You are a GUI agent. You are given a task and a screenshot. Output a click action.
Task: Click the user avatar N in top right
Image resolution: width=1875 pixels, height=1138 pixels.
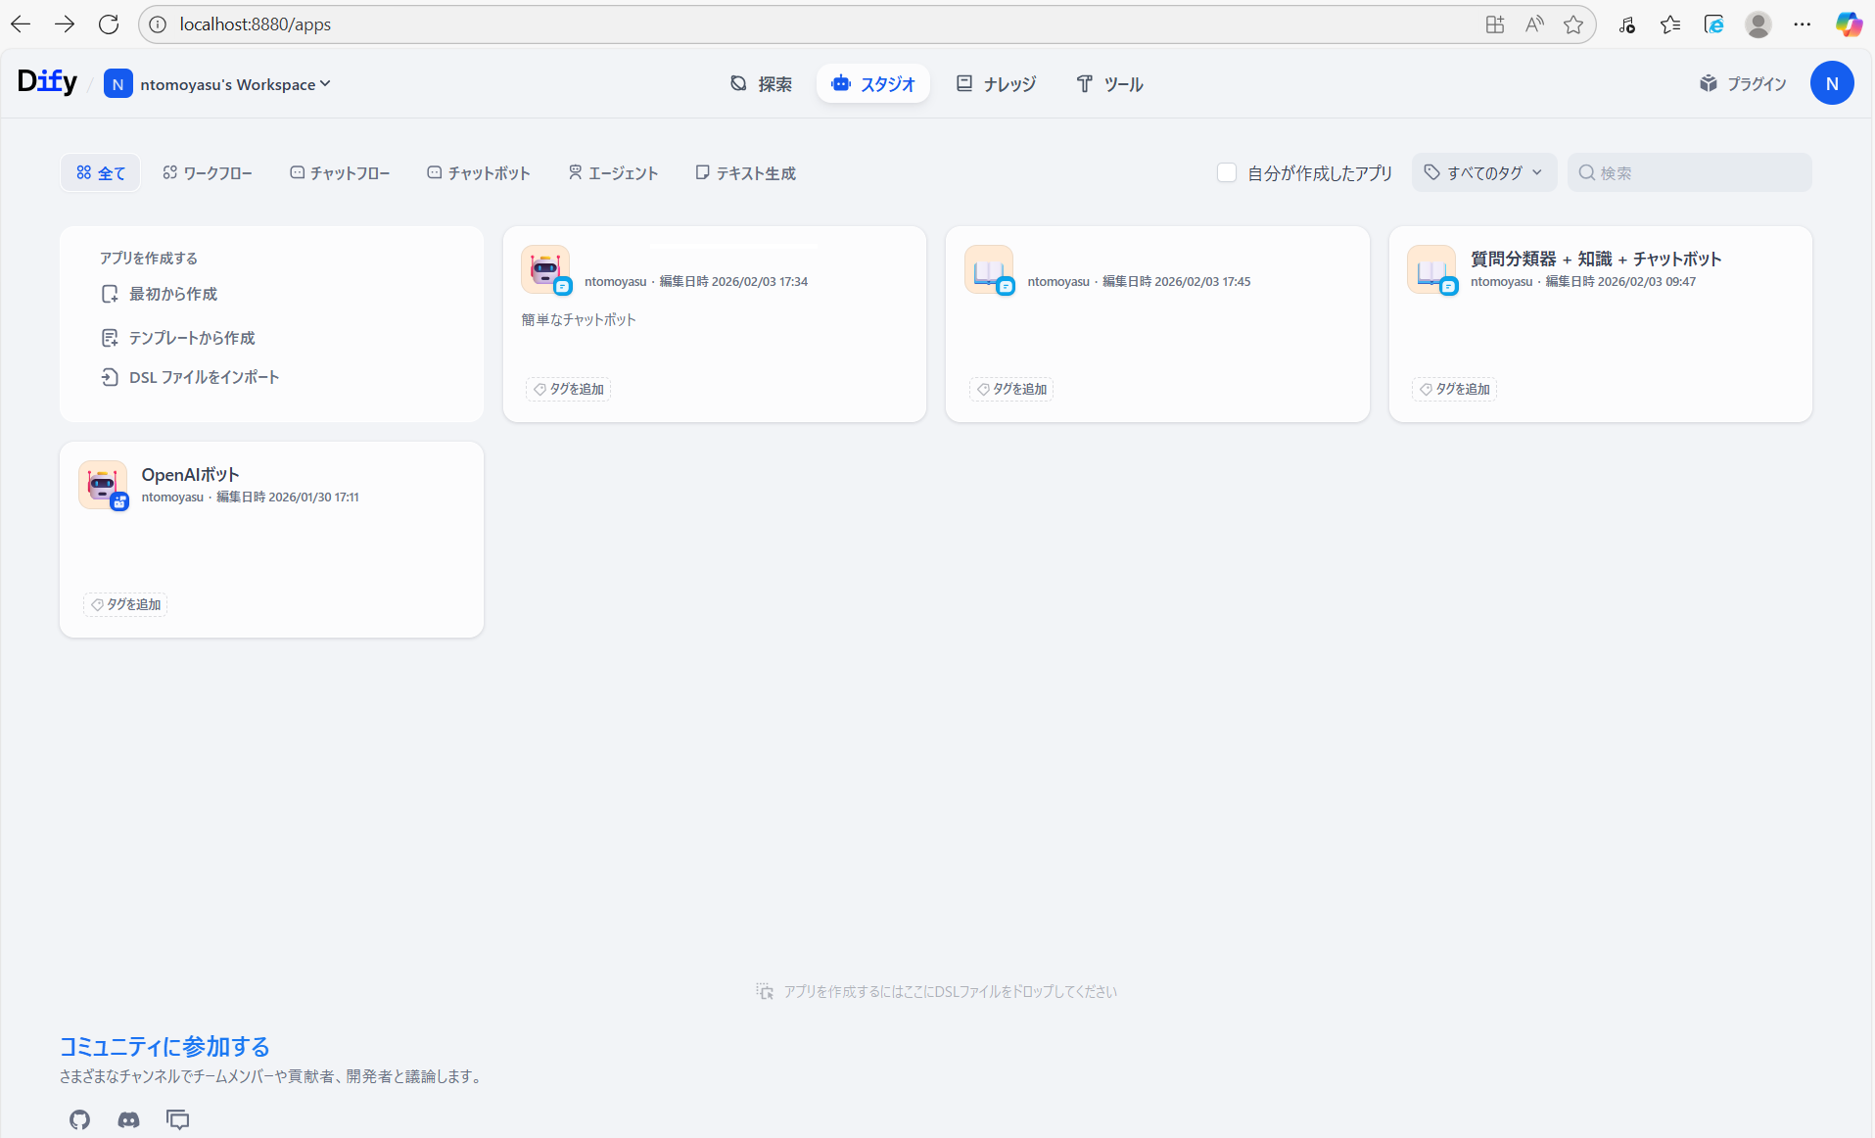click(x=1831, y=83)
